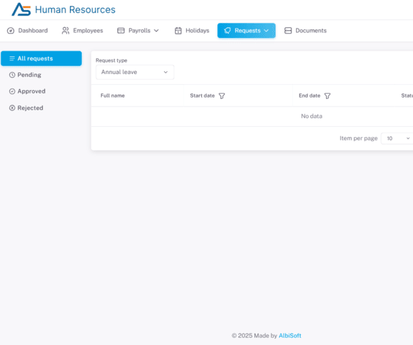Expand the Requests menu chevron
413x345 pixels.
pos(266,31)
